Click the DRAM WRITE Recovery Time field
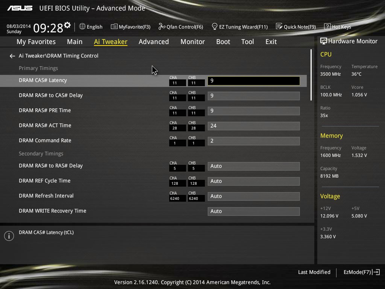The width and height of the screenshot is (385, 289). point(254,211)
